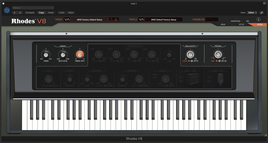Screen dimensions: 268x143
Task: Select FREQ radio under HIGH band
Action: [153, 61]
